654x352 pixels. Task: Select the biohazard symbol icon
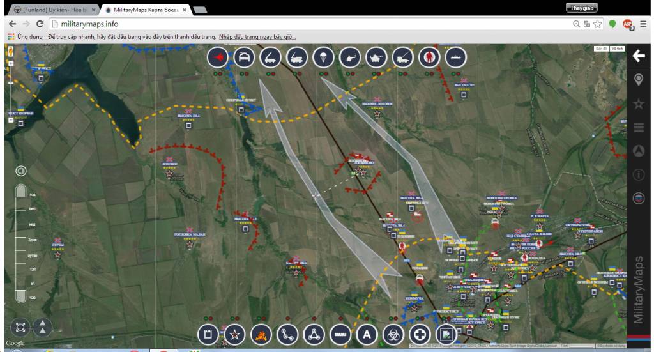393,335
